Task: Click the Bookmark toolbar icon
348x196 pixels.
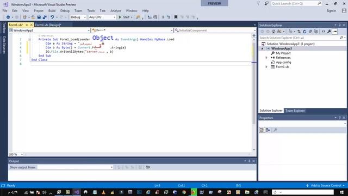Action: pyautogui.click(x=176, y=17)
